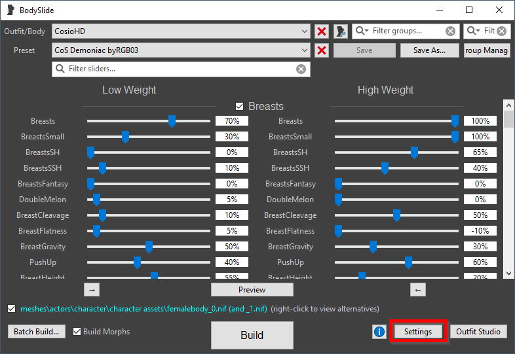Click the high weight BreastsSSH slider handle
Viewport: 515px width, 354px height.
point(385,168)
